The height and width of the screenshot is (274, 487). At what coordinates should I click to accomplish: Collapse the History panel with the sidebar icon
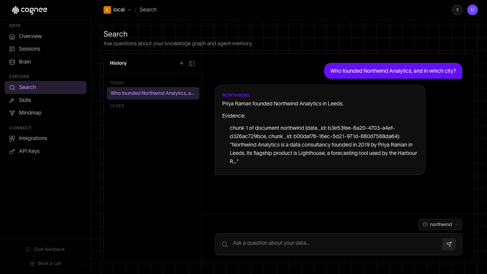[x=192, y=64]
